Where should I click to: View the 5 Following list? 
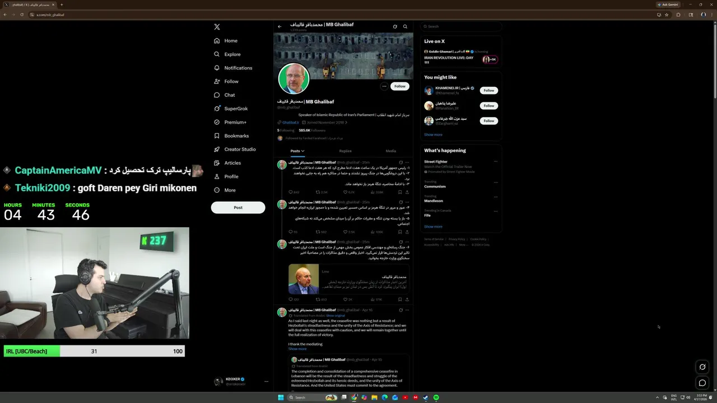286,130
